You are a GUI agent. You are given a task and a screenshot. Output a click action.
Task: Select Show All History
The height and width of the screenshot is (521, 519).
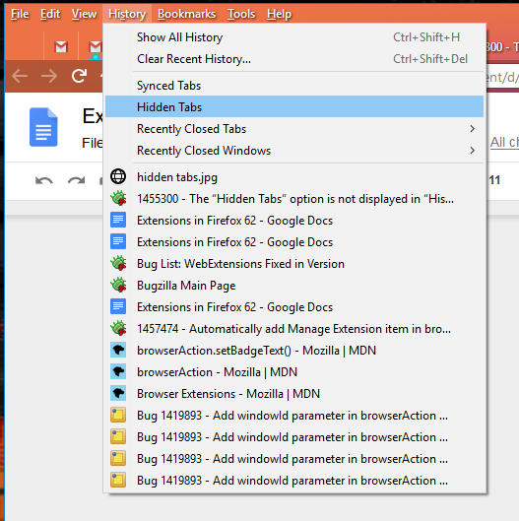(x=294, y=37)
